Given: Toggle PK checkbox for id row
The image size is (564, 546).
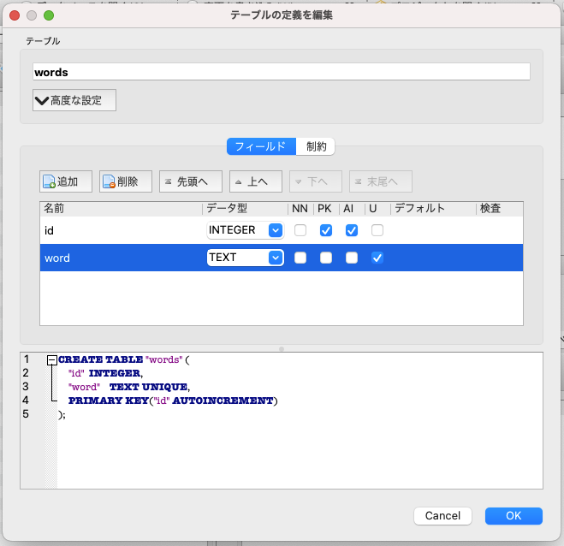Looking at the screenshot, I should click(x=326, y=230).
